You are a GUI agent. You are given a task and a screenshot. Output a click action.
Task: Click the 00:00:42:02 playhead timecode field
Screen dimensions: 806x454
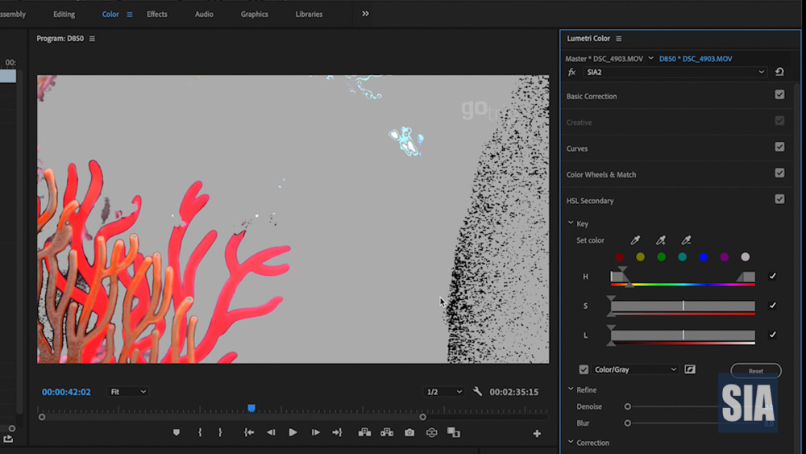pos(66,392)
